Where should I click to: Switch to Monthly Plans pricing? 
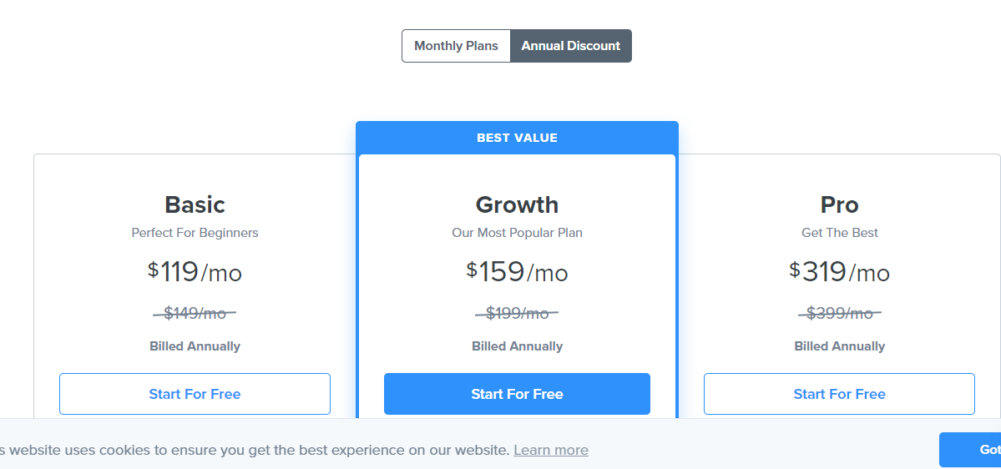coord(456,46)
